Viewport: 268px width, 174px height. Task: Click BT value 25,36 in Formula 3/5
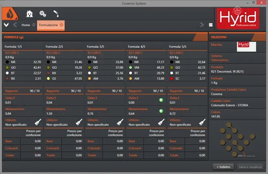click(119, 73)
